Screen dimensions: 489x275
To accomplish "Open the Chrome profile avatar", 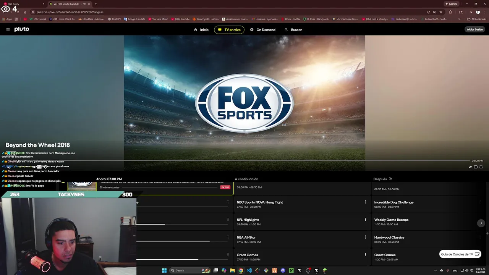I will coord(478,12).
